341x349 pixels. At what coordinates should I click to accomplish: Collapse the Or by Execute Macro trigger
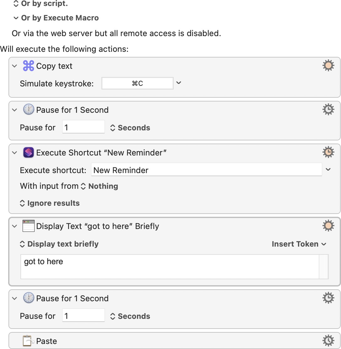coord(16,18)
